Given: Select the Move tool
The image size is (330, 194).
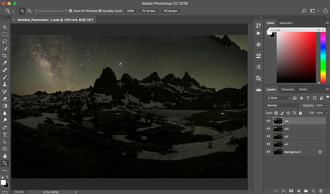Looking at the screenshot, I should [x=5, y=27].
